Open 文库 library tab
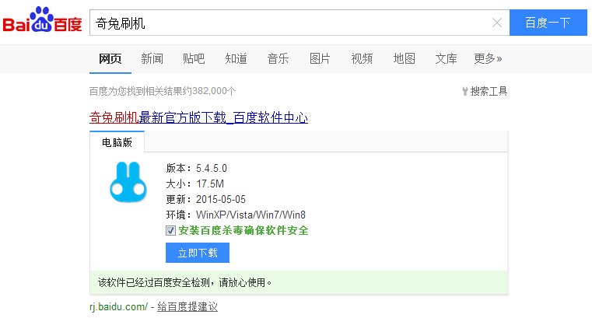Screen dimensions: 592x318 (x=446, y=58)
